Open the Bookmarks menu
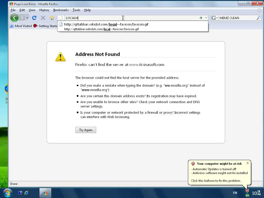 (x=61, y=10)
